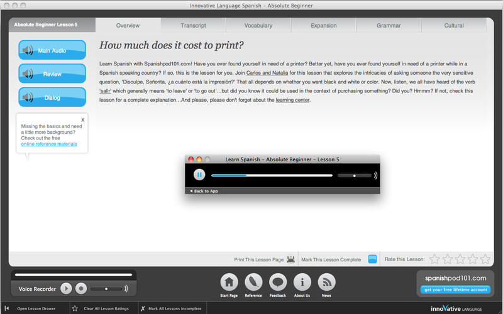This screenshot has height=314, width=503.
Task: Click the speaker icon on Review button
Action: point(28,73)
